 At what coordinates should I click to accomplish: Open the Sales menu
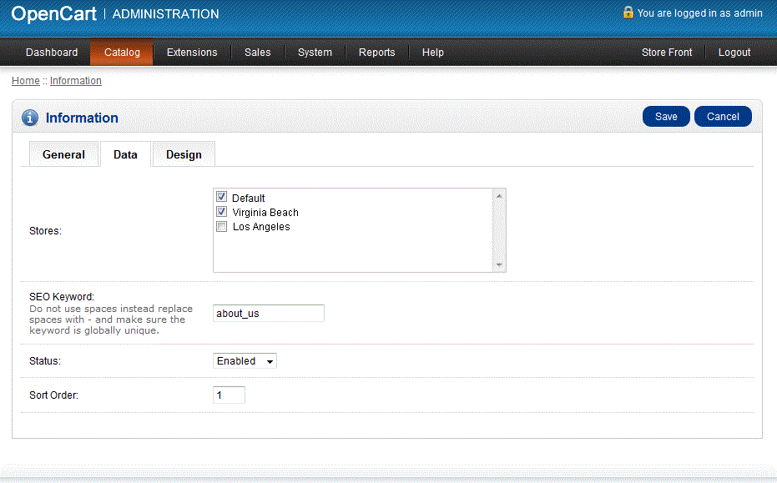[x=257, y=52]
